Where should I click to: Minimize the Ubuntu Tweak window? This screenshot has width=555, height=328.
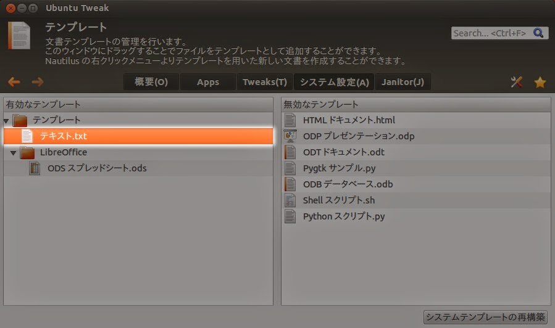tap(22, 8)
